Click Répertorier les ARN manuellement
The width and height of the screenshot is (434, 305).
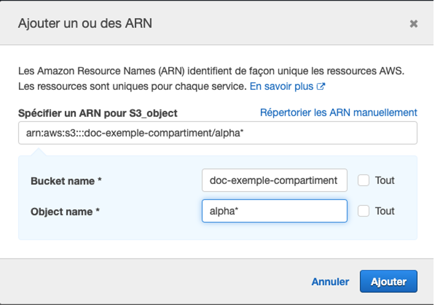[338, 112]
